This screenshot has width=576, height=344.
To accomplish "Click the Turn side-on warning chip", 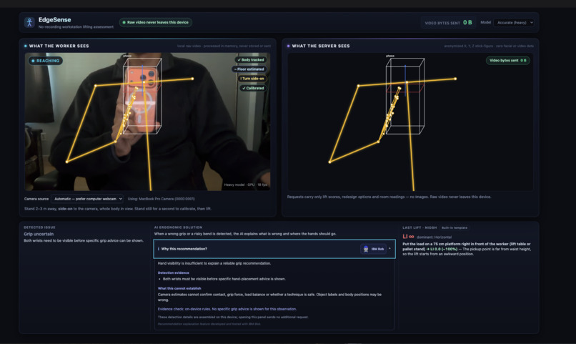I will [x=252, y=79].
